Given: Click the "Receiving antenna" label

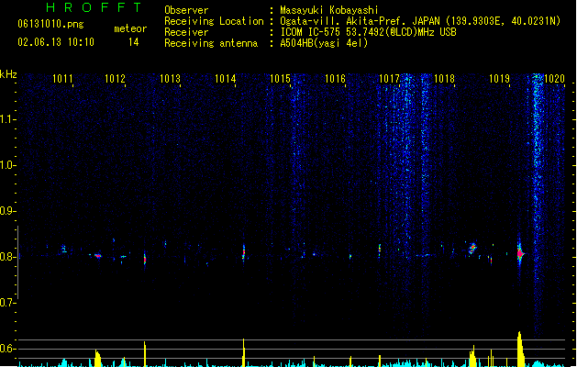Looking at the screenshot, I should (x=211, y=43).
